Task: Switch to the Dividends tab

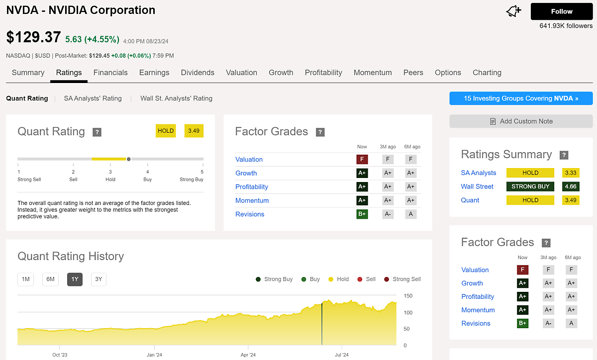Action: coord(198,73)
